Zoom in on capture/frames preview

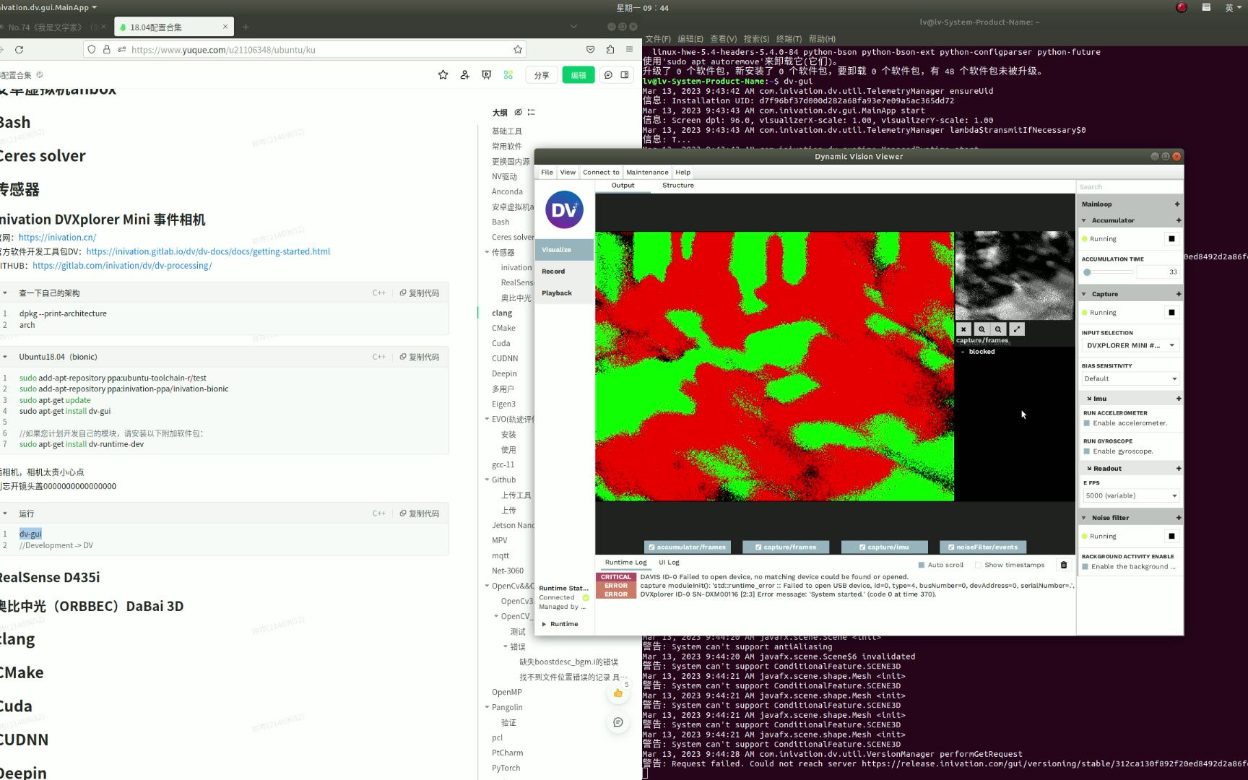pos(981,329)
